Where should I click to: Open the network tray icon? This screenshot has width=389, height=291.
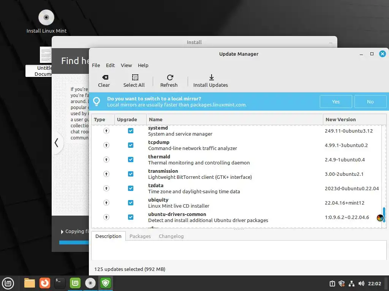click(x=351, y=283)
